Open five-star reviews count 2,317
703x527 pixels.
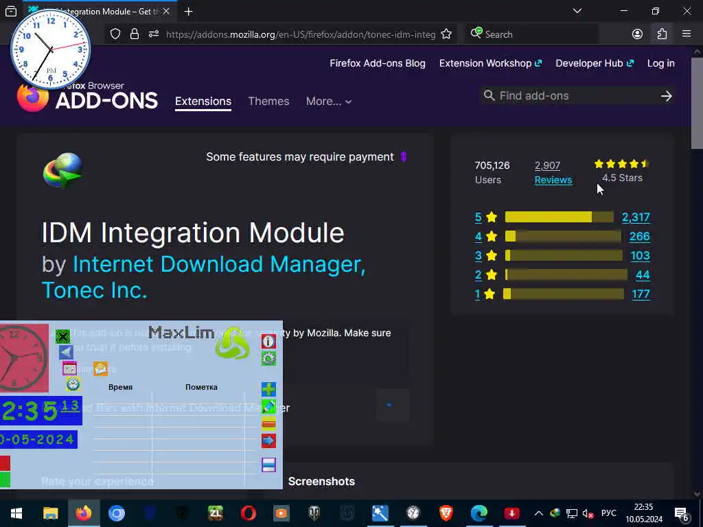coord(636,218)
